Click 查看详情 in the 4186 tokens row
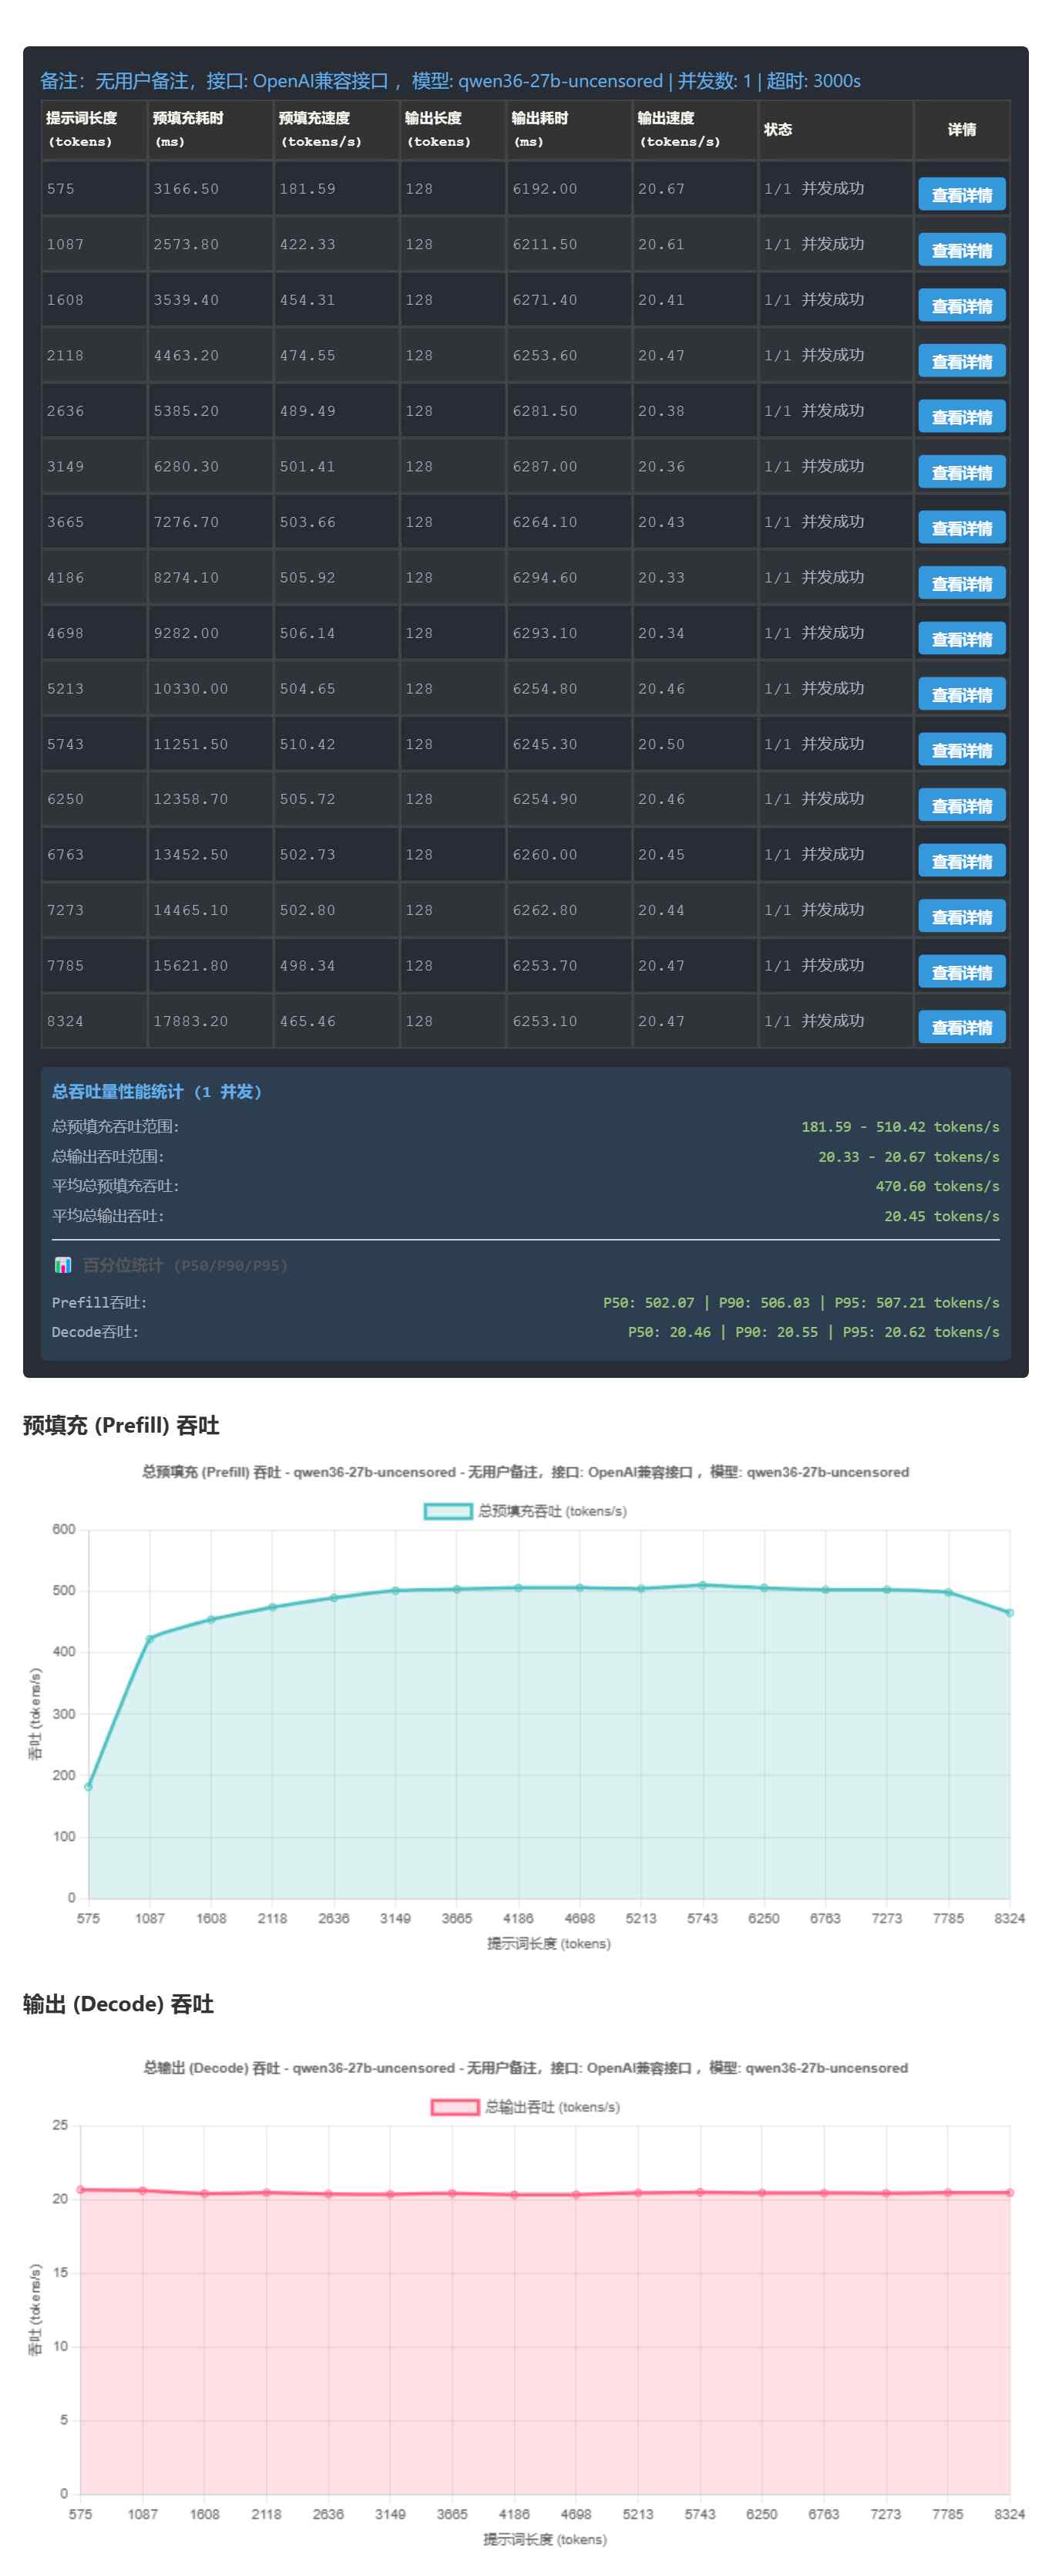The width and height of the screenshot is (1052, 2576). click(961, 583)
